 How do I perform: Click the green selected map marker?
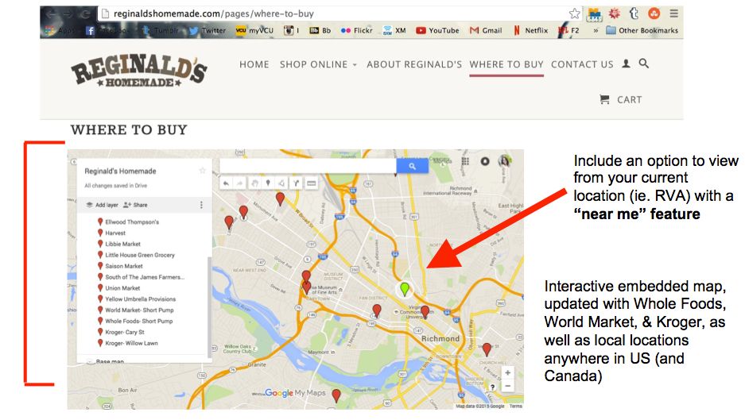tap(405, 288)
